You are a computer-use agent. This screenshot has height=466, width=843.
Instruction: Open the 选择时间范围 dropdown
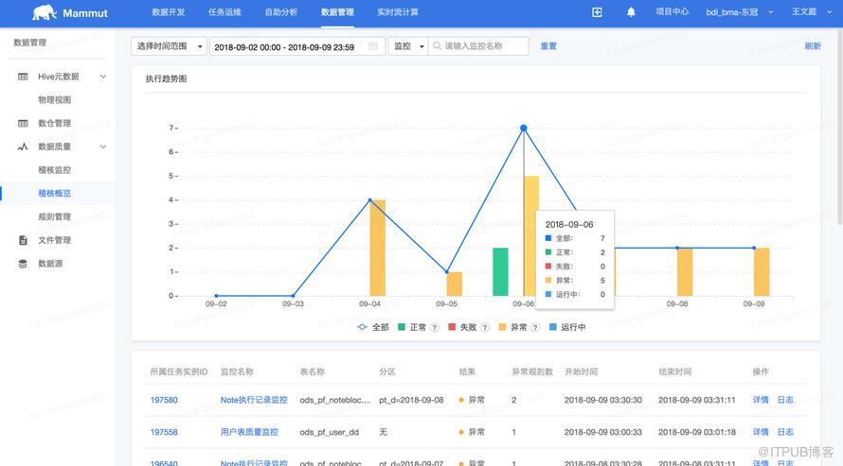(169, 46)
